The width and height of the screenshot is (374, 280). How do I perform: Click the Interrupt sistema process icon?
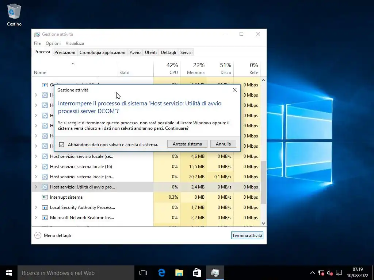click(x=45, y=197)
